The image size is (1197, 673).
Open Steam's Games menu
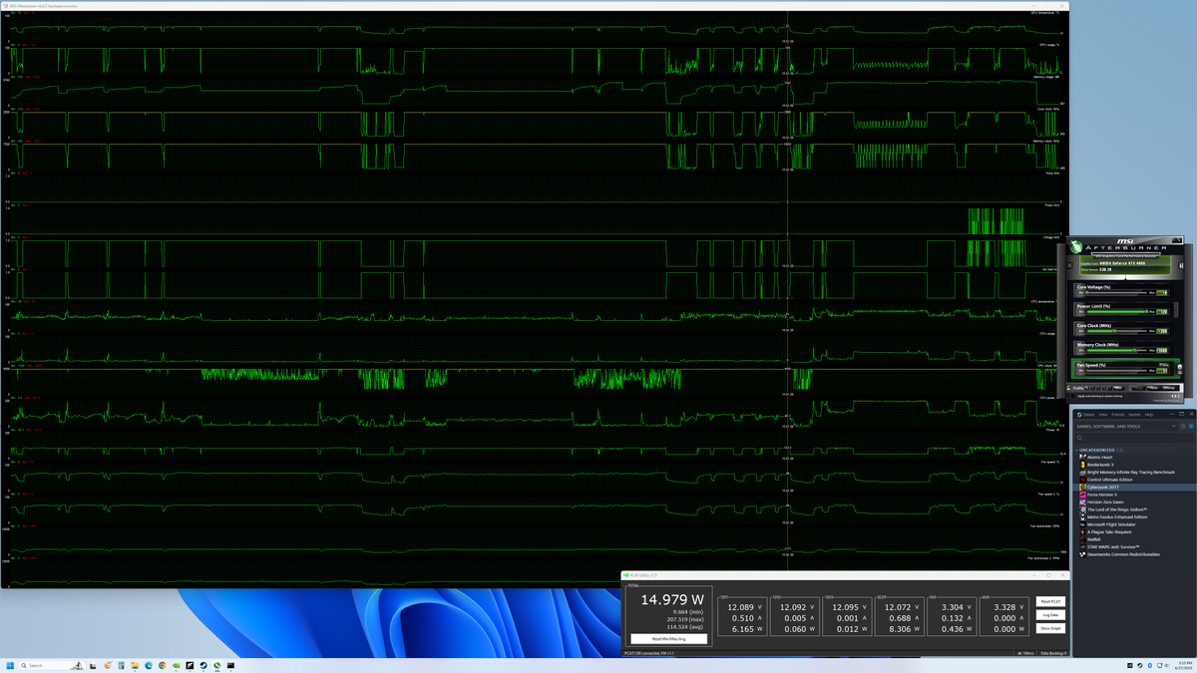point(1134,415)
